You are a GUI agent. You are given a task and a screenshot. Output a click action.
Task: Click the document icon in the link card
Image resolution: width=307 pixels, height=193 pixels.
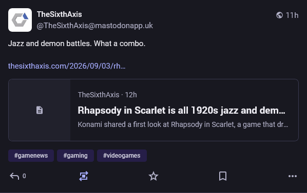pyautogui.click(x=40, y=110)
